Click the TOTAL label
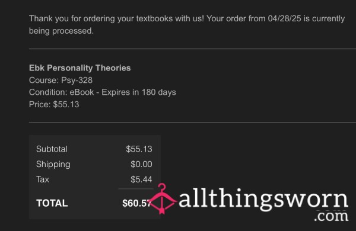The image size is (356, 231). 52,203
